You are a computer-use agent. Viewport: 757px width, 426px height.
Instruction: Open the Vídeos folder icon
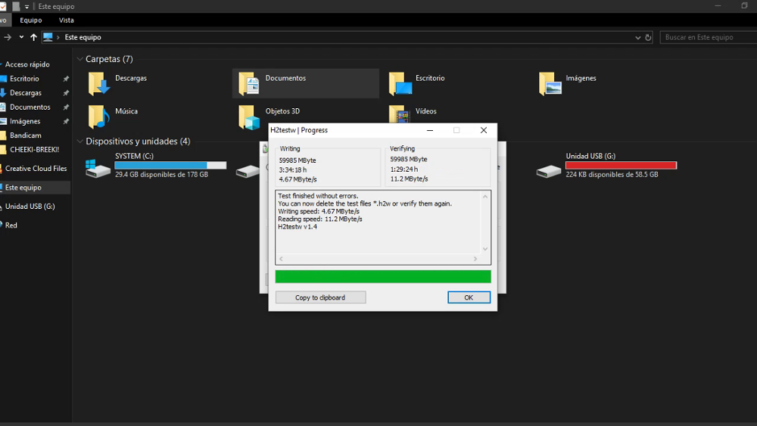(x=400, y=114)
